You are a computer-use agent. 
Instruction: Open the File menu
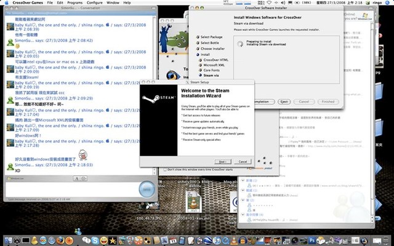[x=50, y=2]
